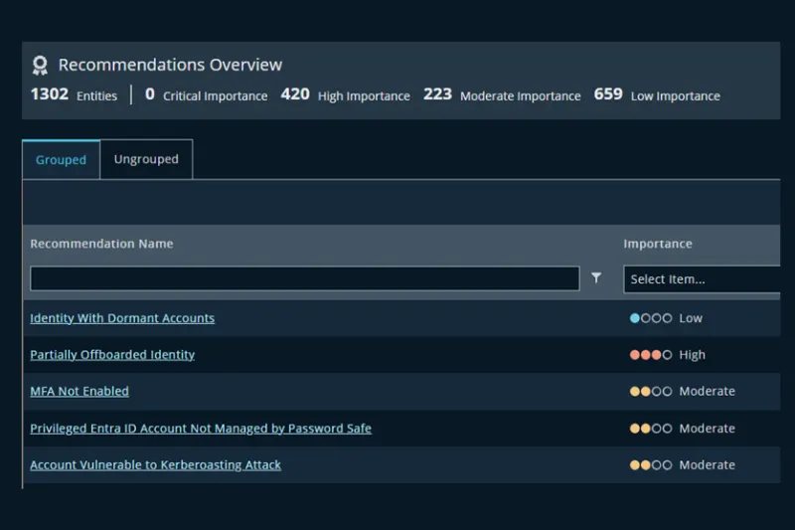Switch to the Ungrouped tab
Screen dimensions: 795x530
(x=146, y=159)
